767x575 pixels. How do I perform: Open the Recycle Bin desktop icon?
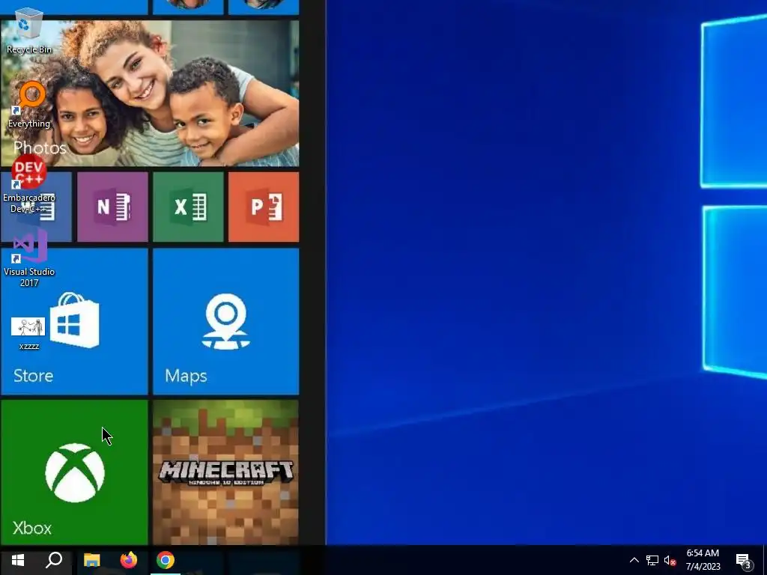pos(29,30)
